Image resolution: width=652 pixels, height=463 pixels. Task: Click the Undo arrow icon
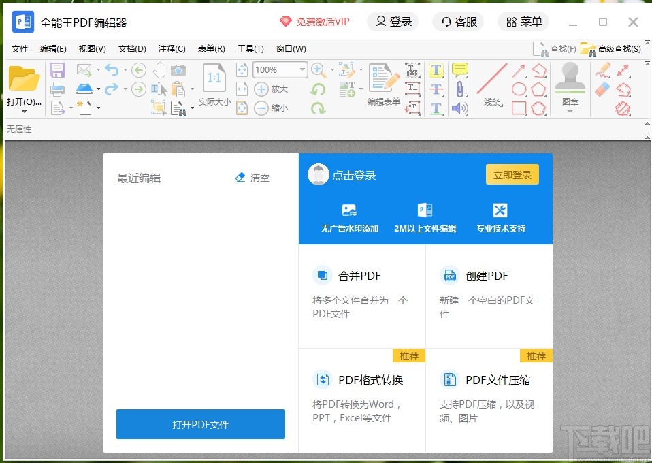coord(112,70)
